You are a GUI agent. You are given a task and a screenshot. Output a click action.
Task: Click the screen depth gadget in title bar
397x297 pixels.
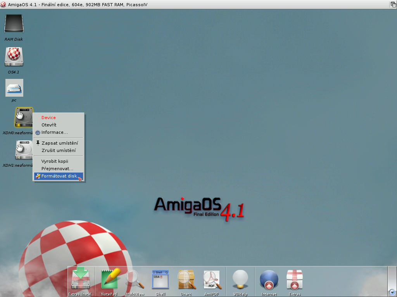(393, 5)
